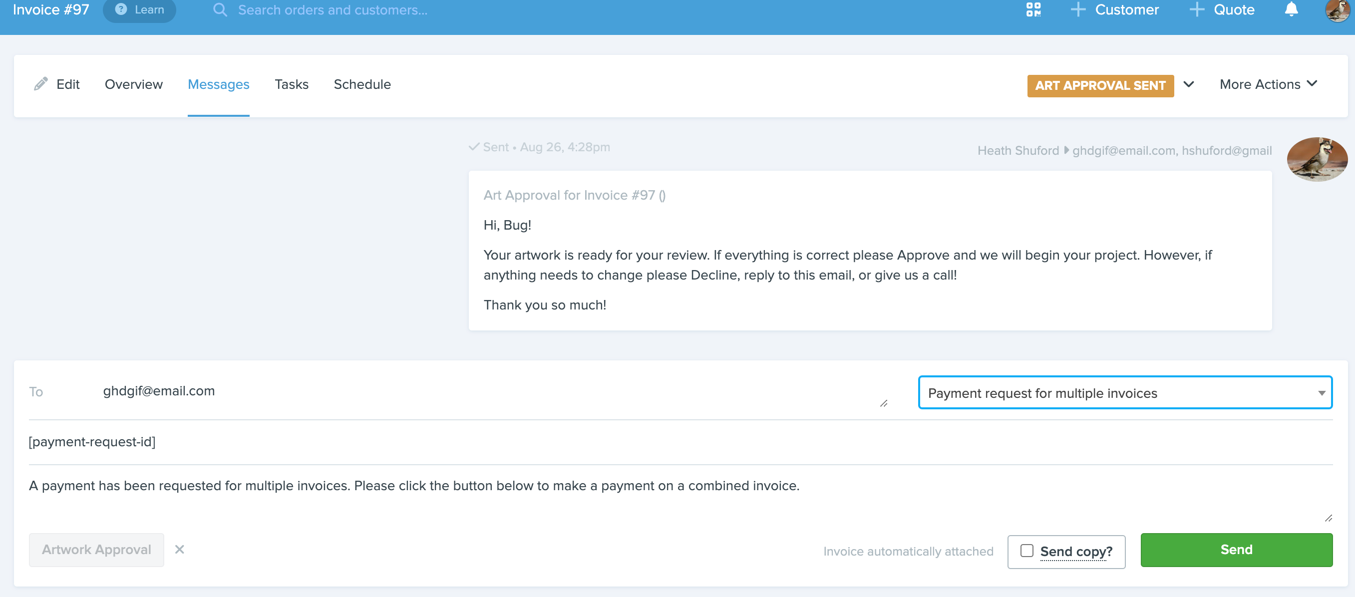Click the Invoice #97 title
The image size is (1355, 597).
tap(50, 10)
